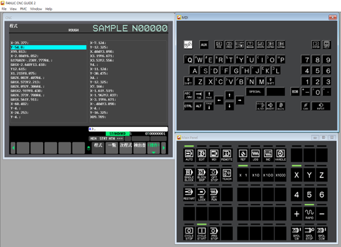This screenshot has width=341, height=247.
Task: Click the cursor left arrow key on MDI
Action: pos(219,100)
